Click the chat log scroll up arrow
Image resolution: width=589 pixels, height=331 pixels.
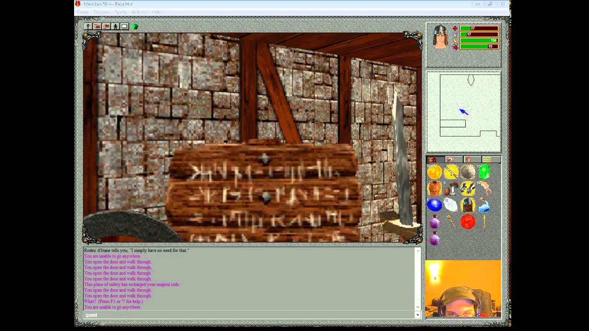click(x=418, y=251)
